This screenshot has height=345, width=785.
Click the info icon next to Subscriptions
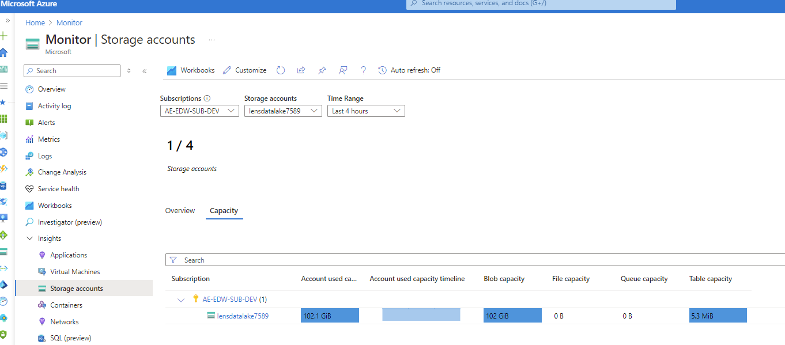(x=207, y=98)
